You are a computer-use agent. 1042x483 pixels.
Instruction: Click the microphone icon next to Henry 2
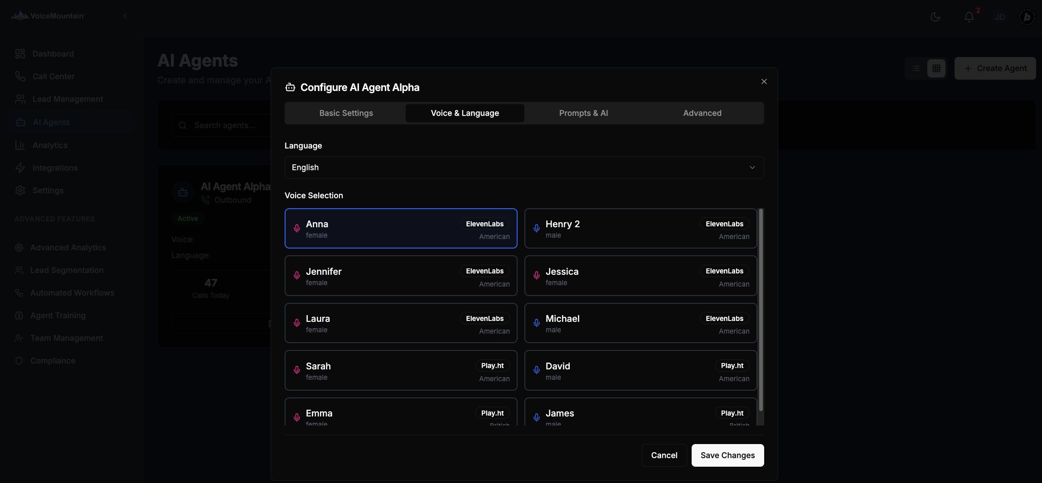pos(537,228)
